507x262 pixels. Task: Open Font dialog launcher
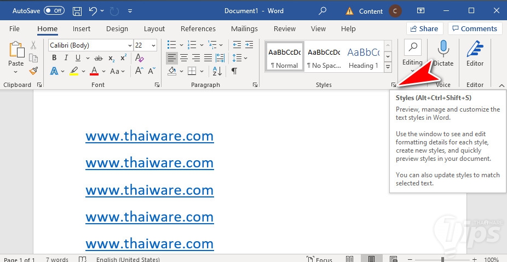pos(157,85)
